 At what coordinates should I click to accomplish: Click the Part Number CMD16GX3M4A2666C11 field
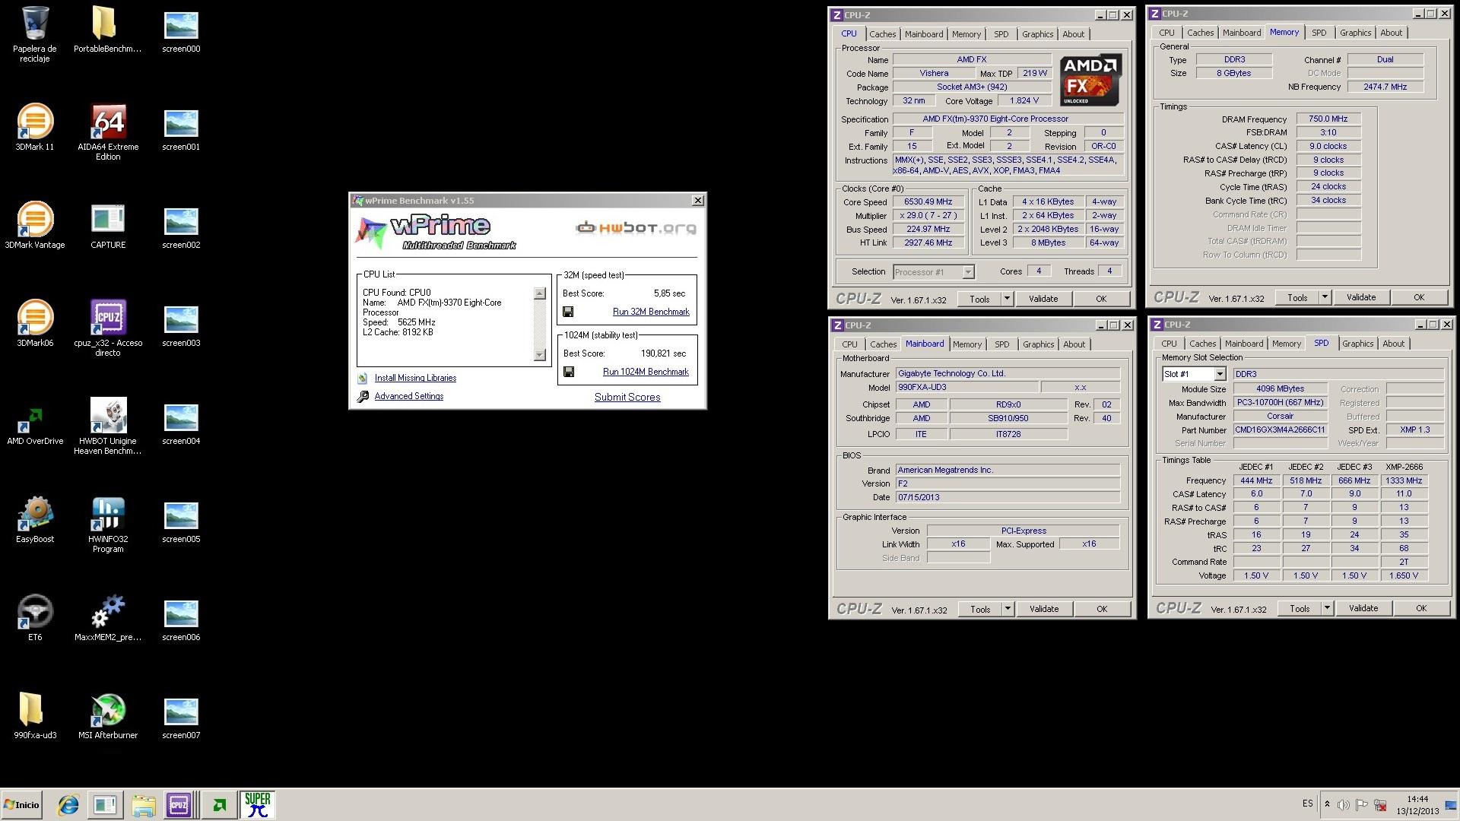tap(1280, 430)
